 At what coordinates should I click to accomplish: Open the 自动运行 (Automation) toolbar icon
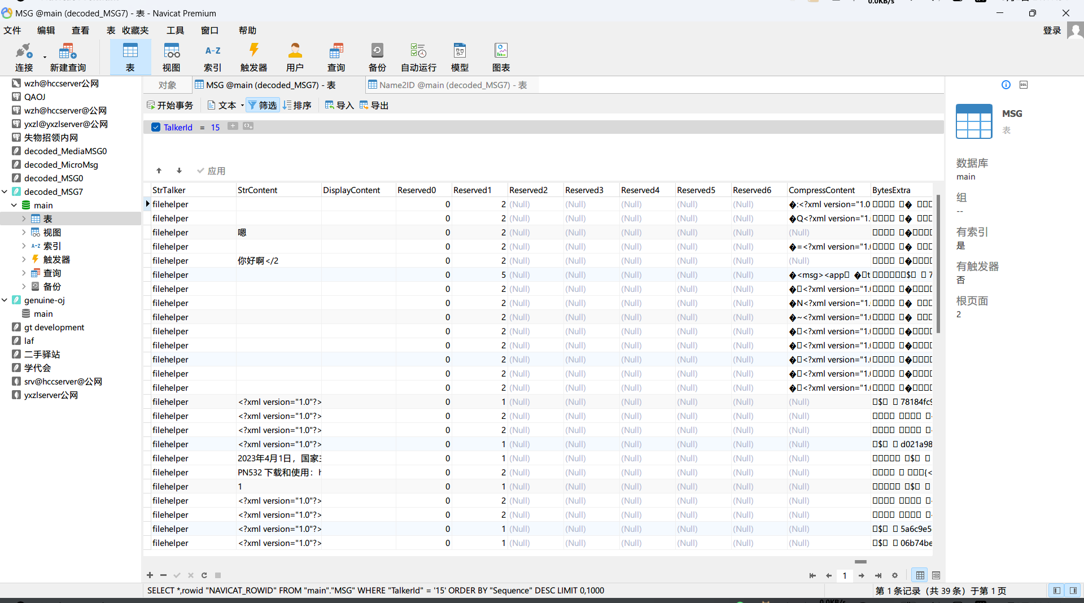(x=418, y=57)
